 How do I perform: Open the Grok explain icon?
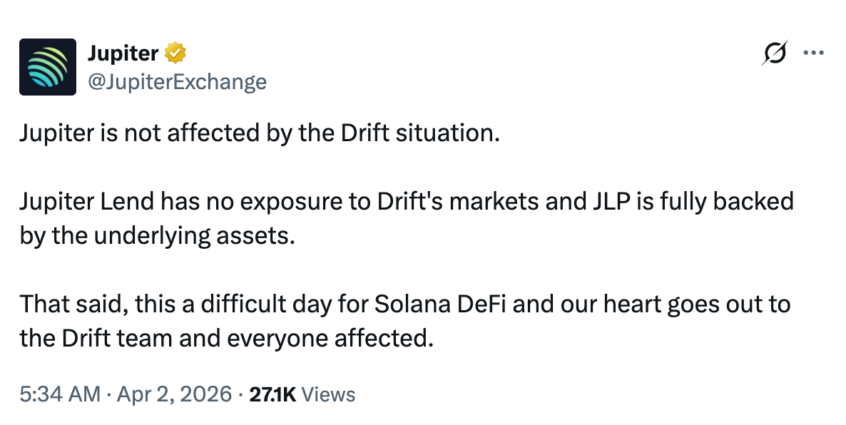[775, 53]
